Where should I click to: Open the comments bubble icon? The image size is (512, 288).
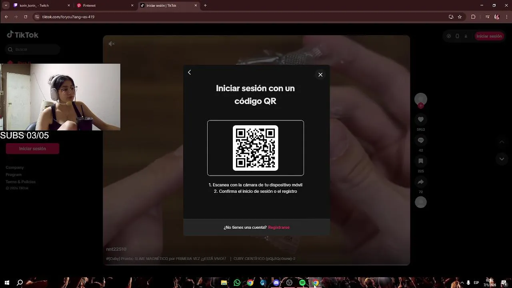click(x=421, y=140)
